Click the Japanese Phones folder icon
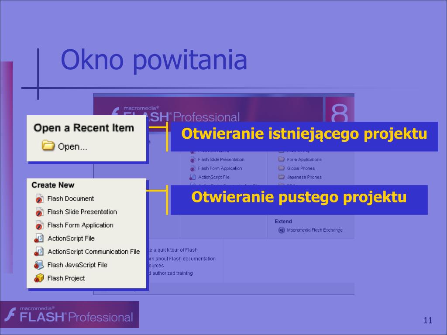This screenshot has height=335, width=447. (282, 177)
